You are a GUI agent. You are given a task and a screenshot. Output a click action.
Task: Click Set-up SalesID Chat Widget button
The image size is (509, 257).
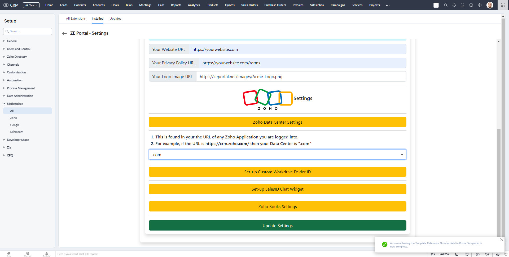tap(277, 189)
